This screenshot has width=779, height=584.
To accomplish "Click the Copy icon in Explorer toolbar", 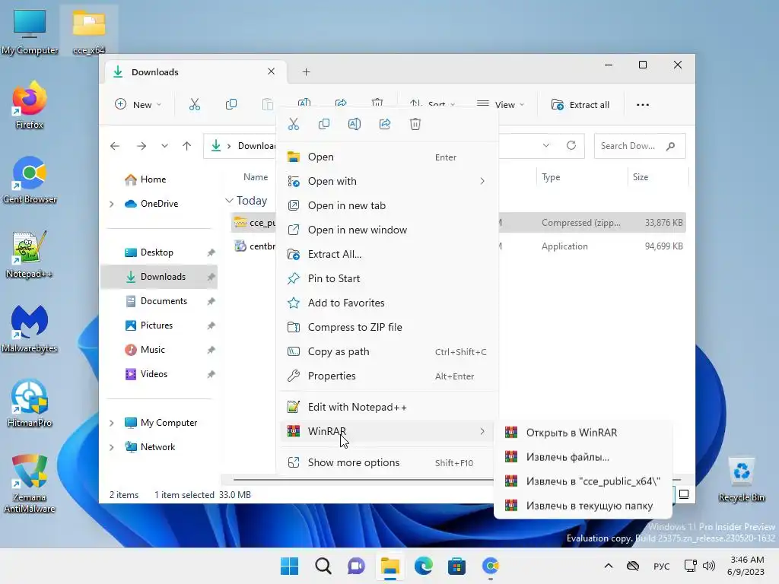I will pyautogui.click(x=231, y=105).
